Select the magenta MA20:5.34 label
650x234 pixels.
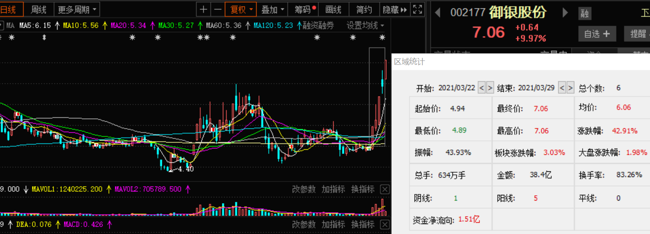[x=128, y=26]
